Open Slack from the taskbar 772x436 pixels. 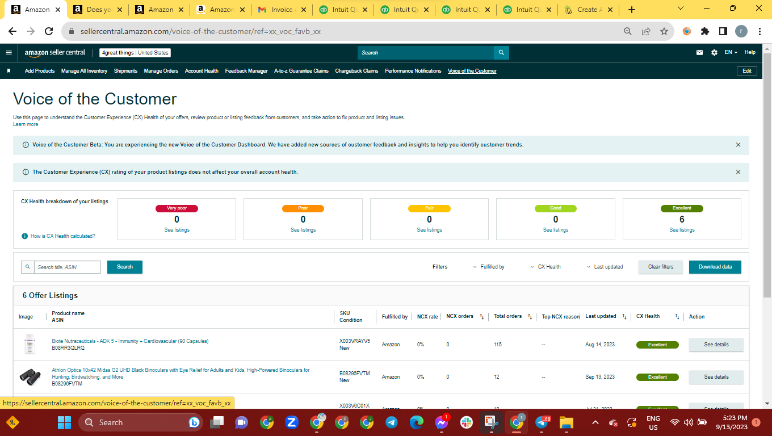(x=466, y=422)
